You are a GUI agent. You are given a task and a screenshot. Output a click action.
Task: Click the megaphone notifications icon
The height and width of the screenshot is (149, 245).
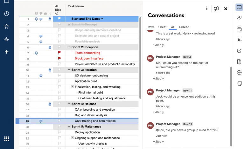(x=216, y=9)
